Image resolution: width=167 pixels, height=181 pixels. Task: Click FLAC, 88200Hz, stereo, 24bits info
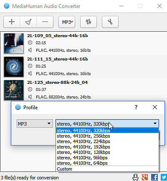[63, 97]
